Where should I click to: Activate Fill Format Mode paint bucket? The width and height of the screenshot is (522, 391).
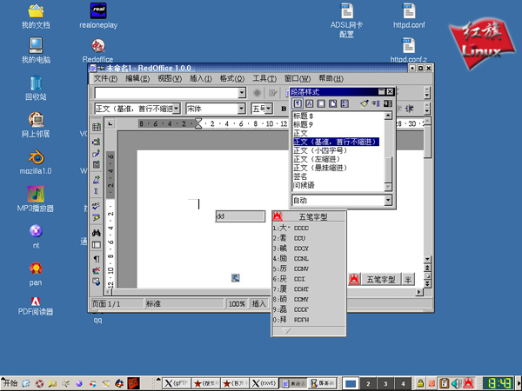[365, 103]
